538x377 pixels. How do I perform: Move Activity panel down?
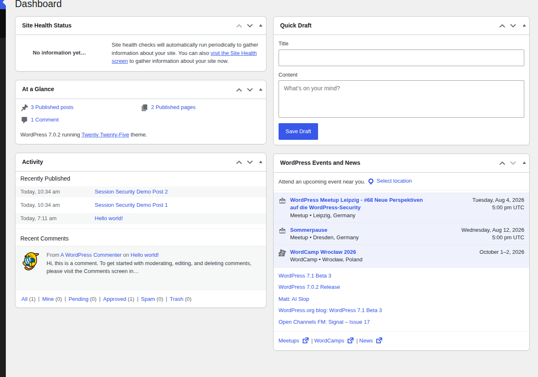click(250, 162)
